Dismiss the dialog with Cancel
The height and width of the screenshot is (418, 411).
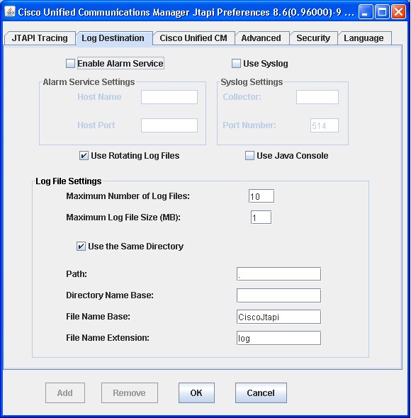coord(261,393)
